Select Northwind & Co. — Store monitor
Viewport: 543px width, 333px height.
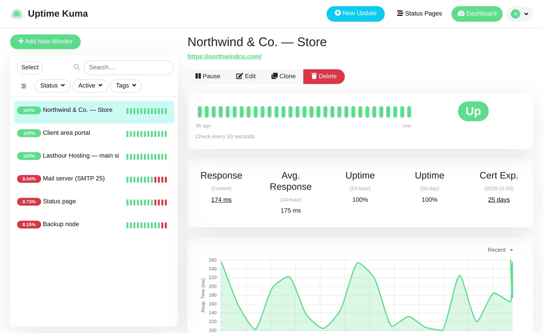(x=94, y=112)
